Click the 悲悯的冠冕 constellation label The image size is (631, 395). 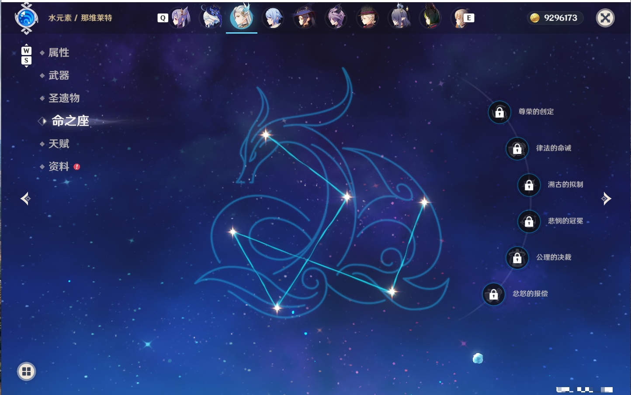coord(565,221)
